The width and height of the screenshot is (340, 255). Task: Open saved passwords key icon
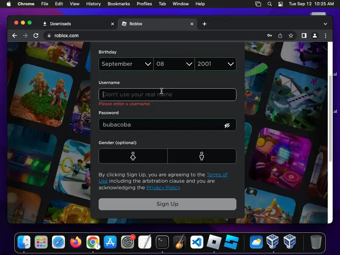click(x=270, y=36)
